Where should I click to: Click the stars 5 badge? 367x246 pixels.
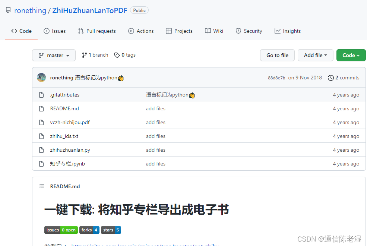pyautogui.click(x=111, y=230)
